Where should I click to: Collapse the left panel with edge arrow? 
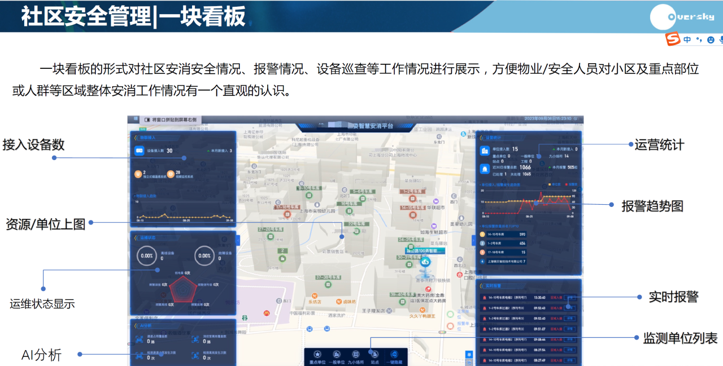click(x=238, y=240)
